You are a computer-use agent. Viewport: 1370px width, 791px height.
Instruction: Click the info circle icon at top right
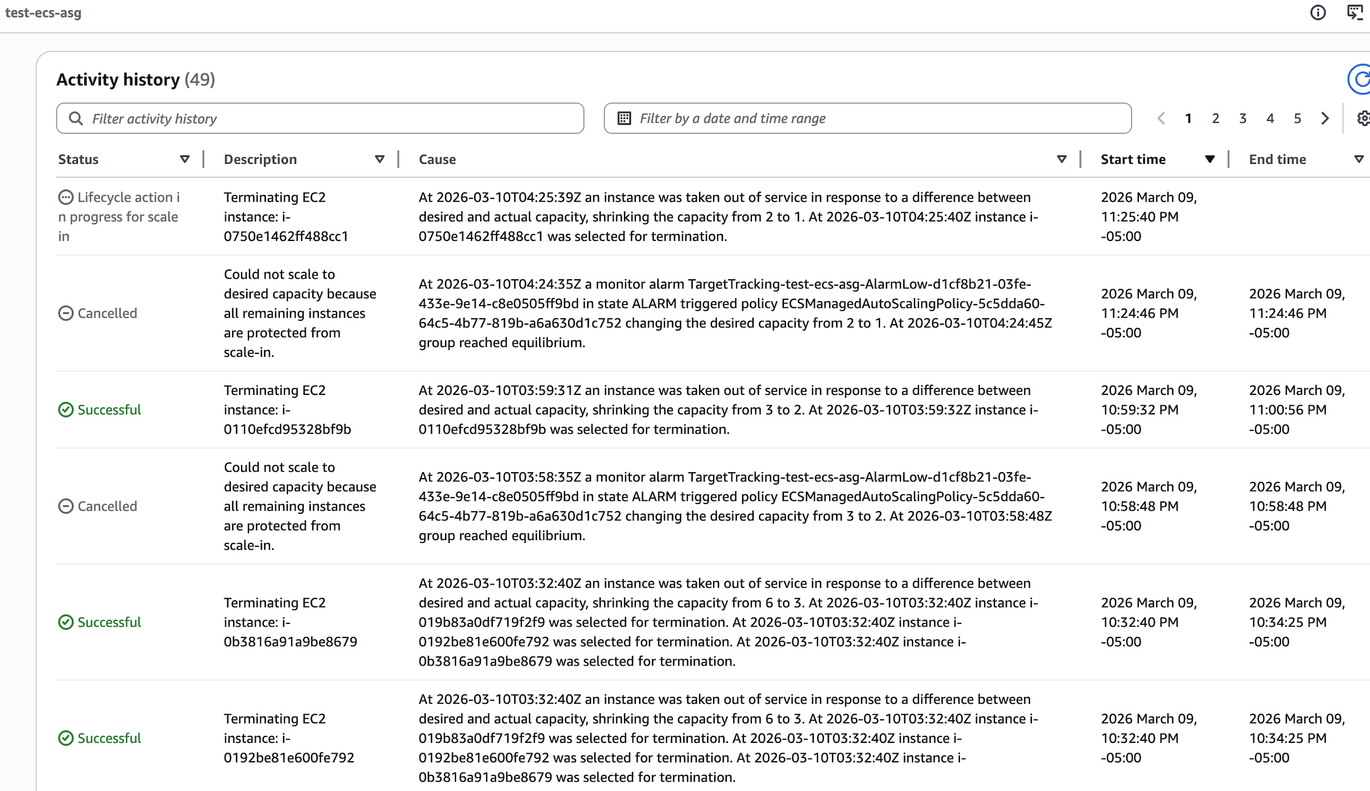click(x=1318, y=12)
